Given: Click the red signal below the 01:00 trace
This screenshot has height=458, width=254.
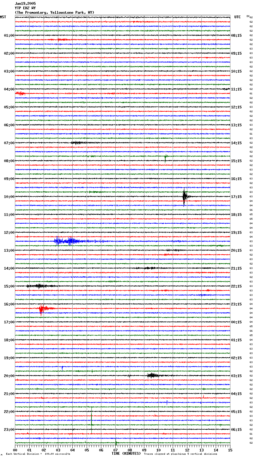Looking at the screenshot, I should coord(63,39).
